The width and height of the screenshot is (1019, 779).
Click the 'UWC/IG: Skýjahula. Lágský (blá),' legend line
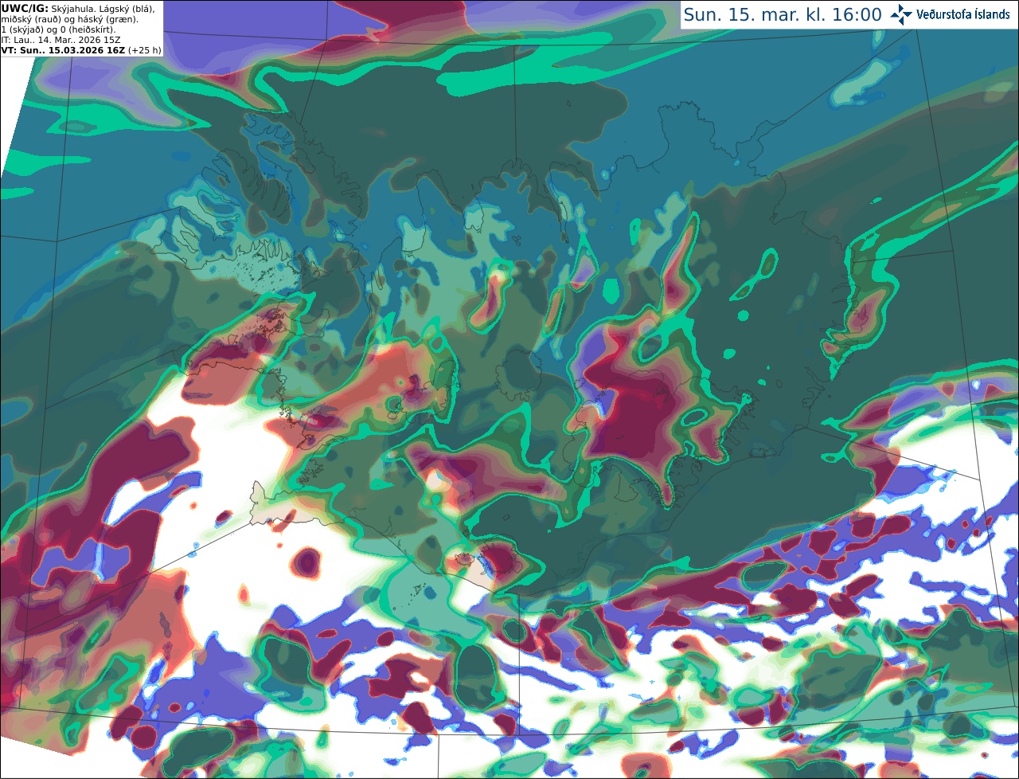pos(78,8)
